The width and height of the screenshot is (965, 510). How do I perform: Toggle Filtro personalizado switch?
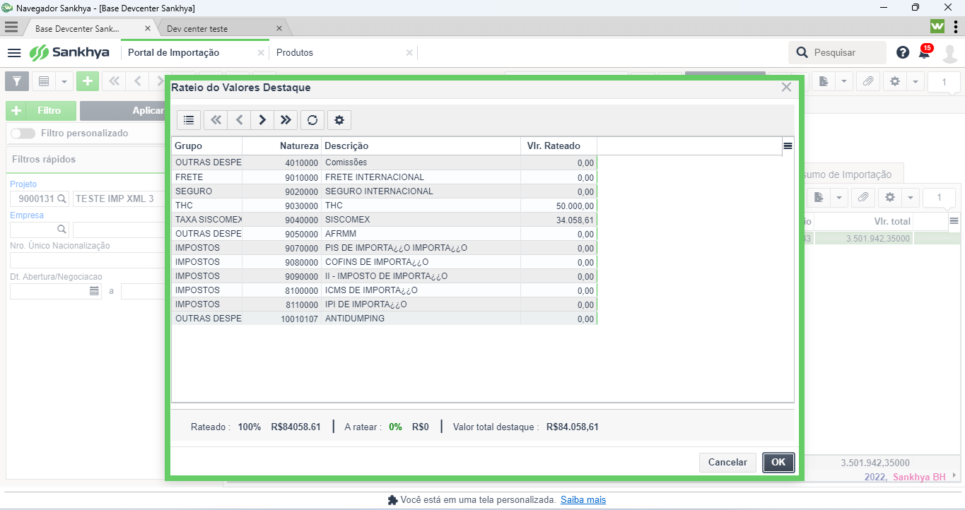pos(23,133)
